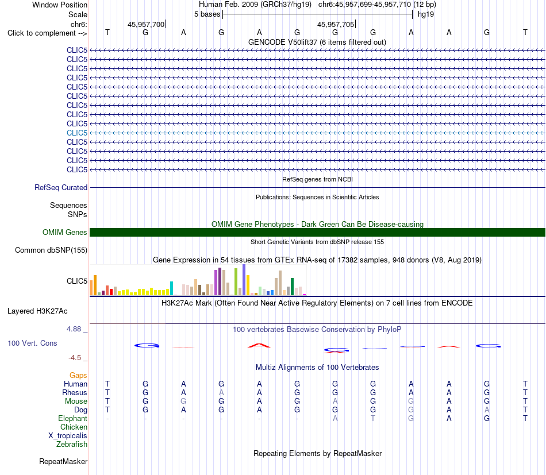Click the chr6:45,957,699-45,957,710 position text
546x475 pixels.
coord(377,5)
